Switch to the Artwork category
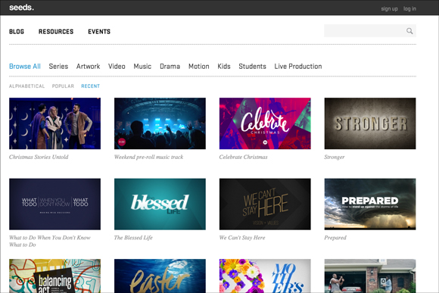439x293 pixels. (89, 67)
